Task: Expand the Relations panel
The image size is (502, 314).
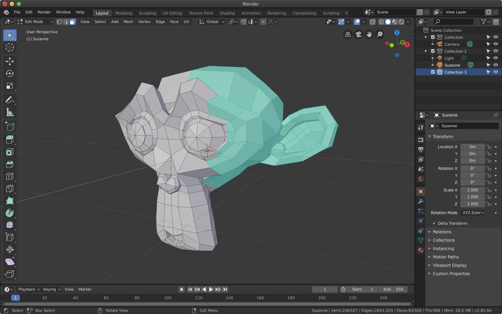Action: click(442, 232)
